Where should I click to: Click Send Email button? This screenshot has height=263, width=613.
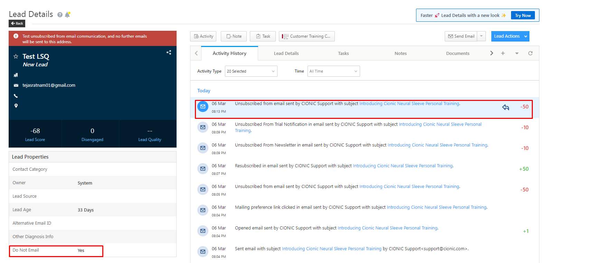point(461,36)
